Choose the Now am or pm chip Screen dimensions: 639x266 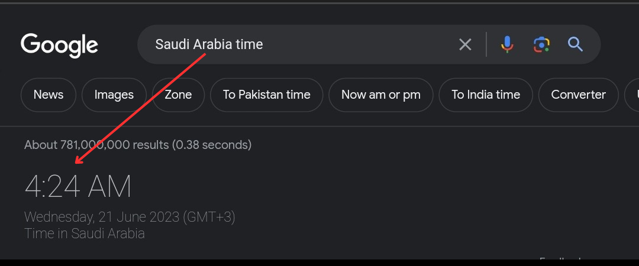(x=380, y=95)
